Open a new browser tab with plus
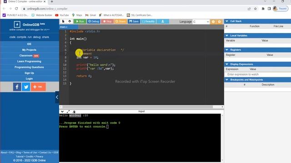Screen dimensions: 291x163 [52, 2]
